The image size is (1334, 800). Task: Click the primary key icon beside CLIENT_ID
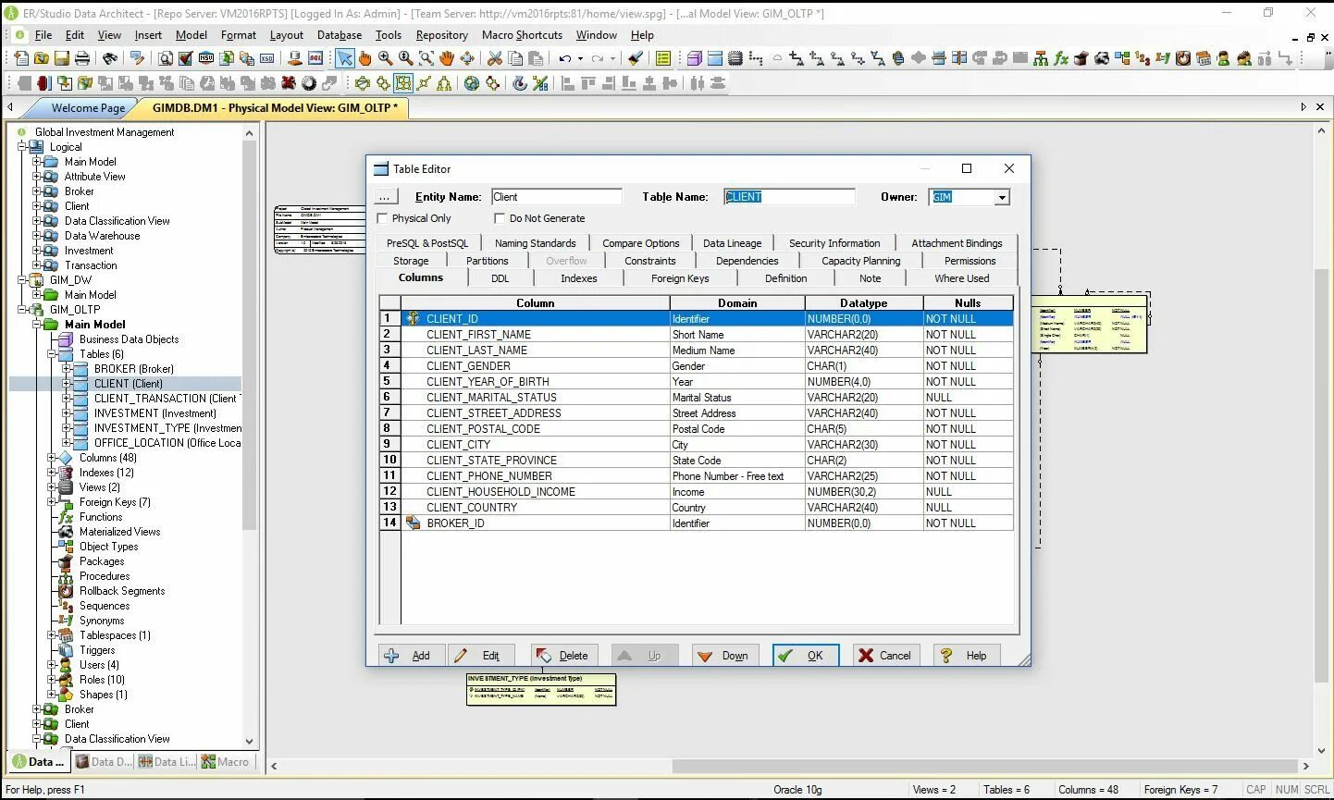[x=414, y=318]
